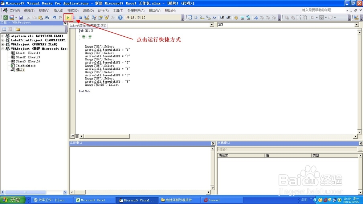Viewport: 363px width, 204px height.
Task: Open the 文件(F) menu
Action: click(15, 11)
